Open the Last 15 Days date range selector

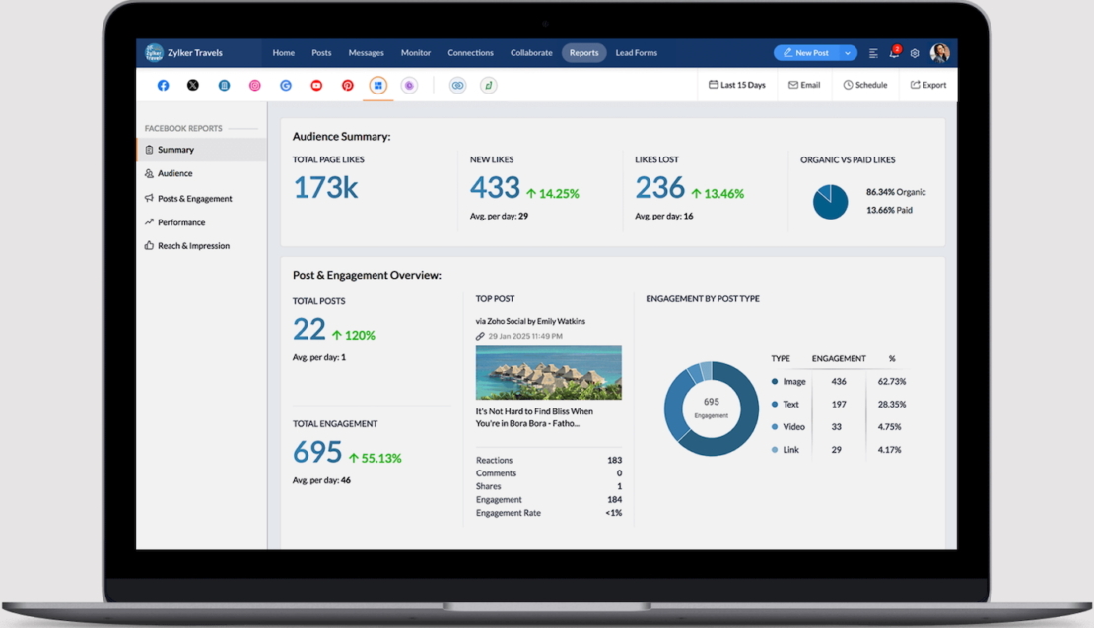pos(737,85)
